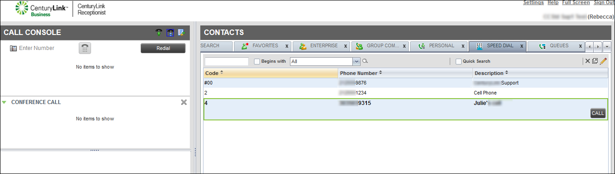Enable the Quick Search checkbox
This screenshot has width=615, height=174.
[458, 61]
